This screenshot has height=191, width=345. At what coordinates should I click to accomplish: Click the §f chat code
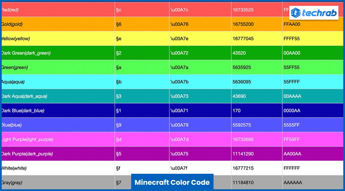[x=118, y=168]
